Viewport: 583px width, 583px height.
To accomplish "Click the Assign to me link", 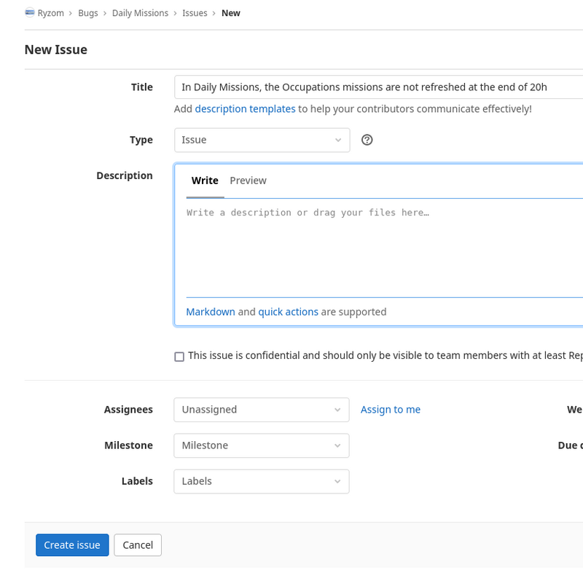I will click(x=390, y=410).
